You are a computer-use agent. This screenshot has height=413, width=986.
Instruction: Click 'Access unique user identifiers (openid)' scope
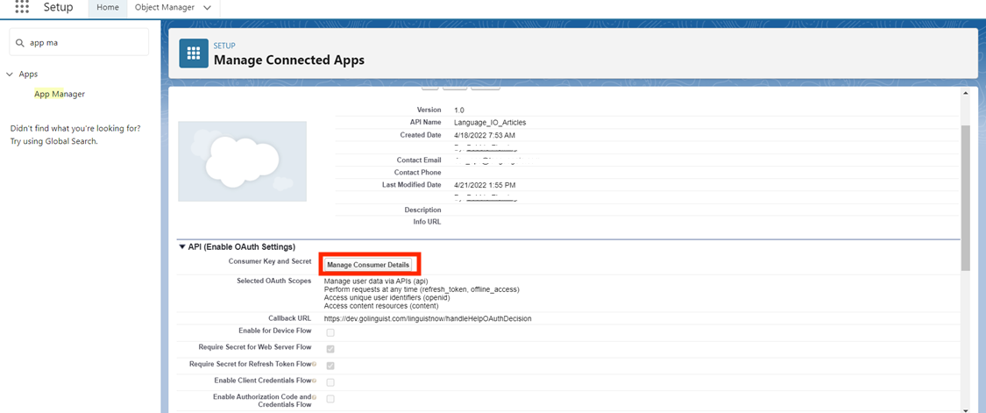coord(387,298)
